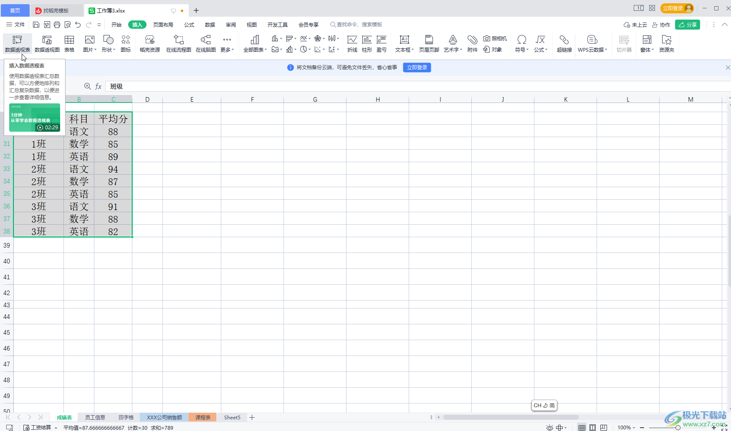Collapse the ribbon with the chevron arrow
731x431 pixels.
click(725, 25)
